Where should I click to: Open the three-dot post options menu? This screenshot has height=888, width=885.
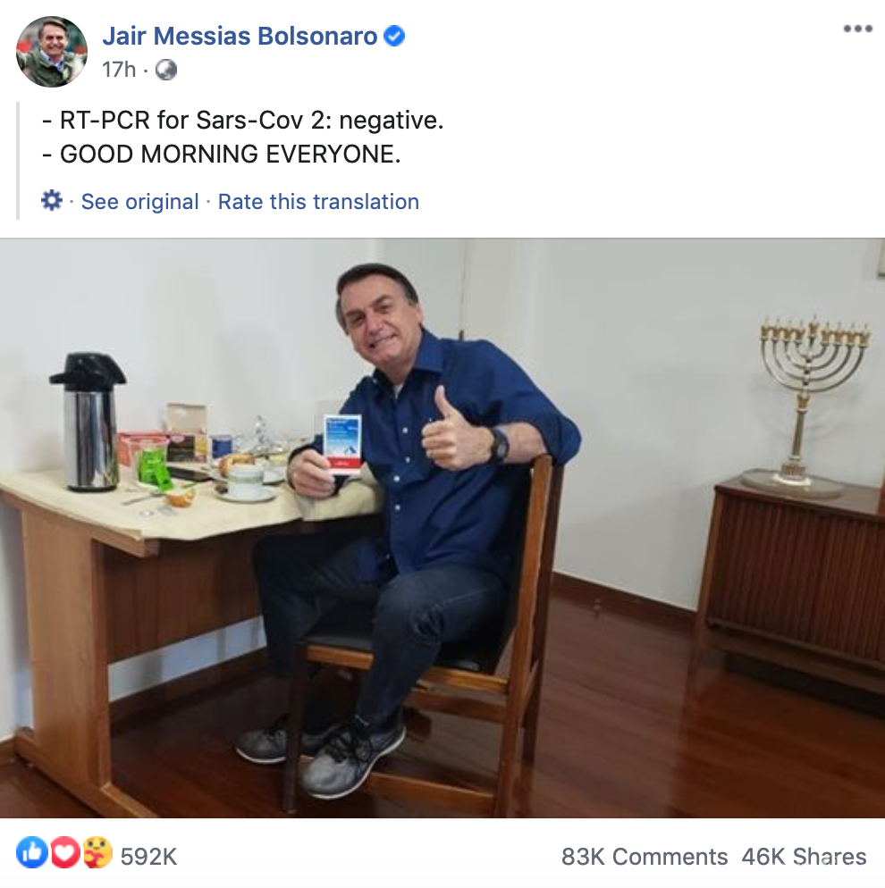(857, 29)
